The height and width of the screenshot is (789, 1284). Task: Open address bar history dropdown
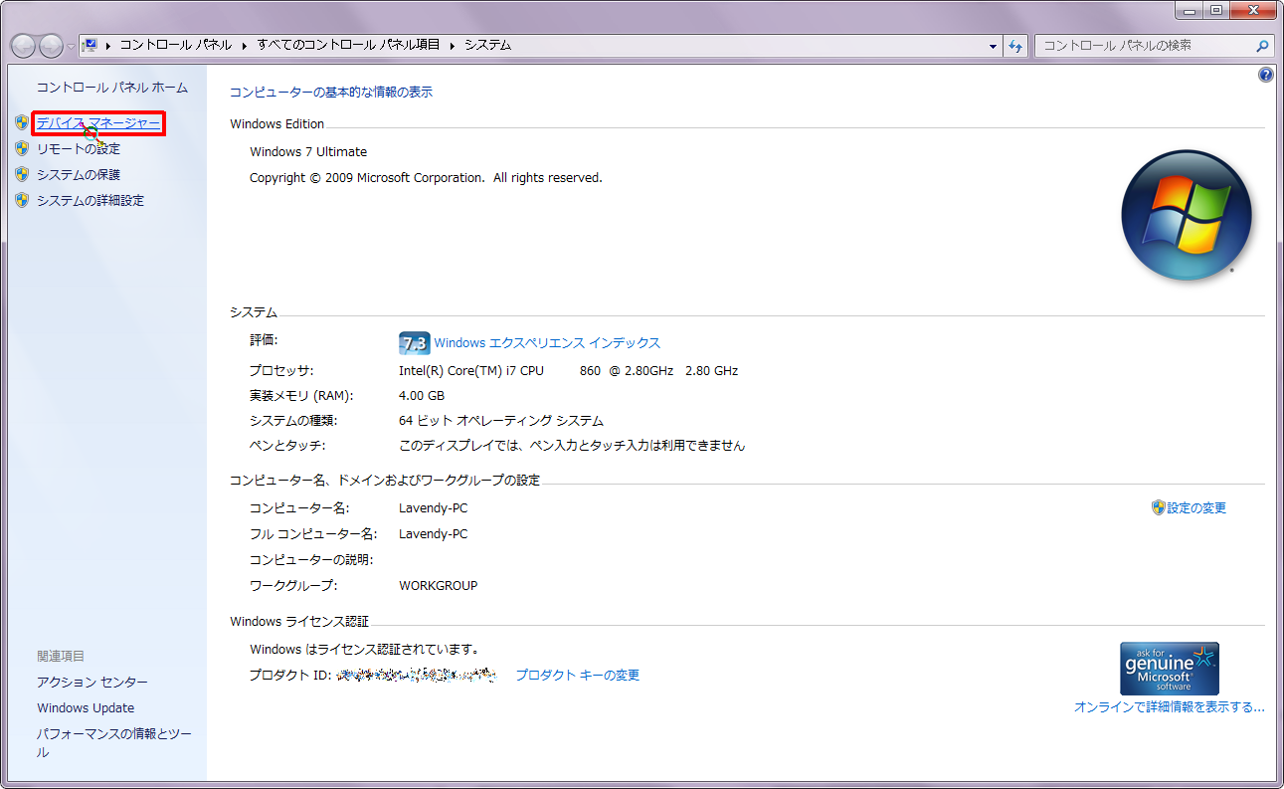(993, 46)
